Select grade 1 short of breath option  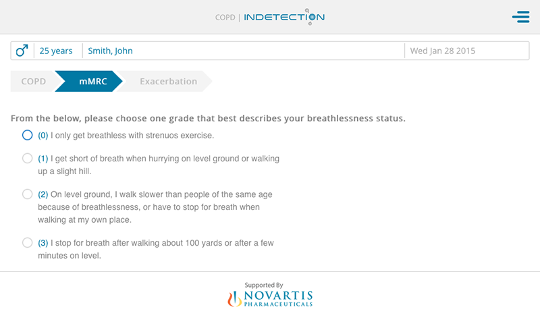click(x=27, y=159)
